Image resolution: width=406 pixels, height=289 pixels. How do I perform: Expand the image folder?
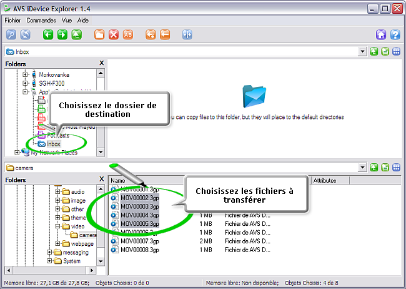57,200
